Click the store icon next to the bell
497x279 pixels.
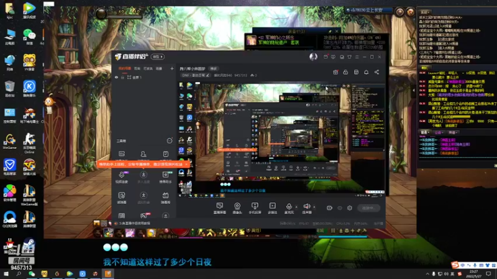(x=356, y=72)
